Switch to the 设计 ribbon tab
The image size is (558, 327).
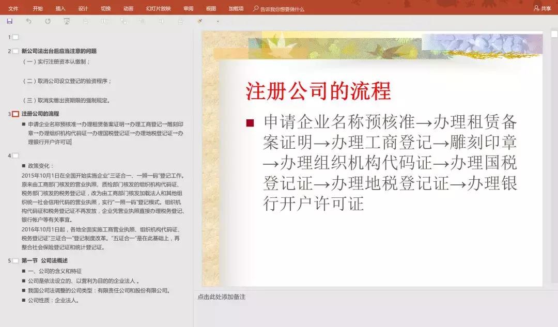click(x=83, y=8)
